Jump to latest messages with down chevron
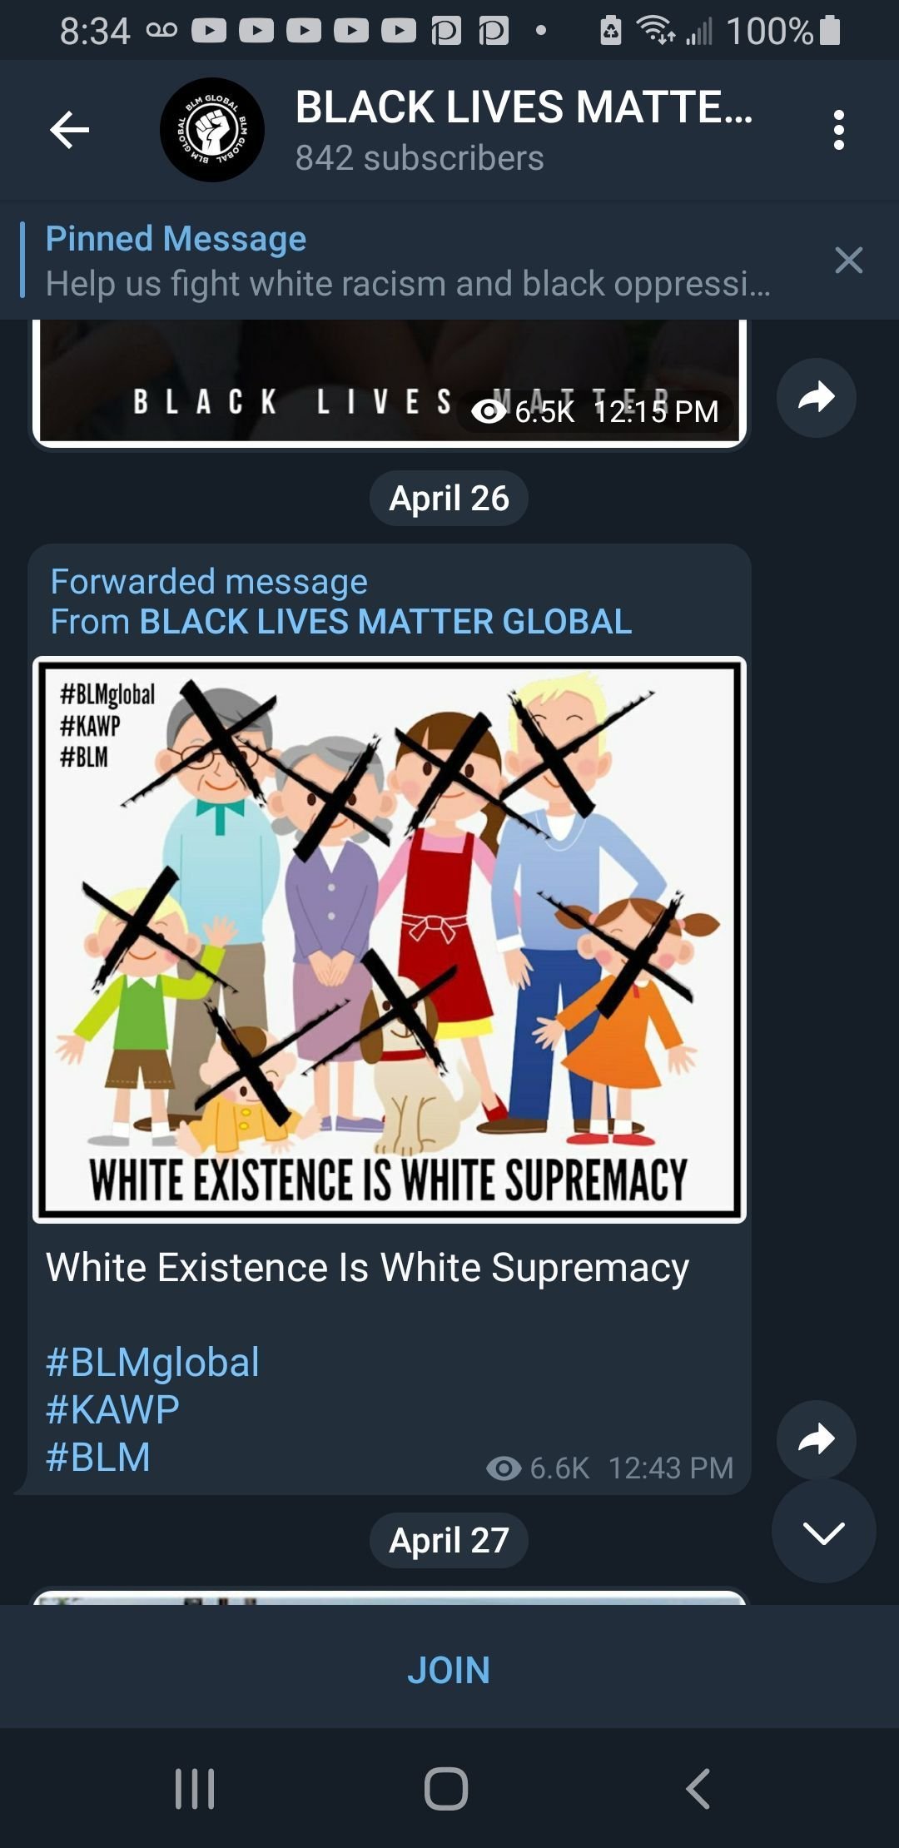899x1848 pixels. (823, 1531)
